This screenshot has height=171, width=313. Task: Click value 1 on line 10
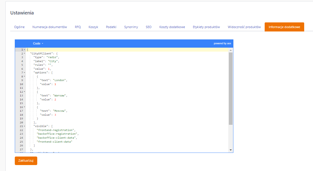(55, 84)
